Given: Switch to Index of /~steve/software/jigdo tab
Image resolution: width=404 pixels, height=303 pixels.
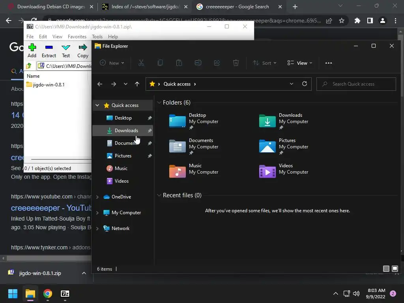Looking at the screenshot, I should click(x=145, y=7).
